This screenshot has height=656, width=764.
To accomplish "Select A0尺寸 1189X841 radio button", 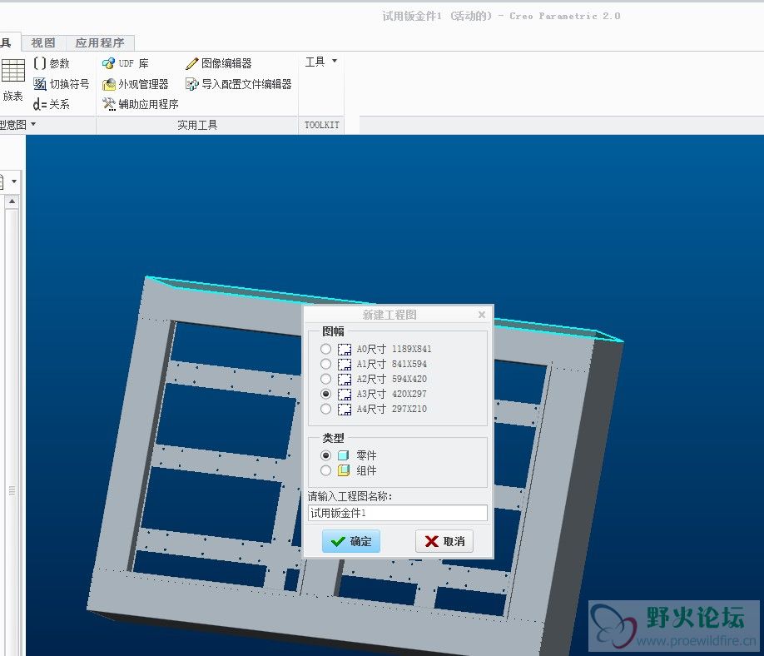I will coord(325,349).
